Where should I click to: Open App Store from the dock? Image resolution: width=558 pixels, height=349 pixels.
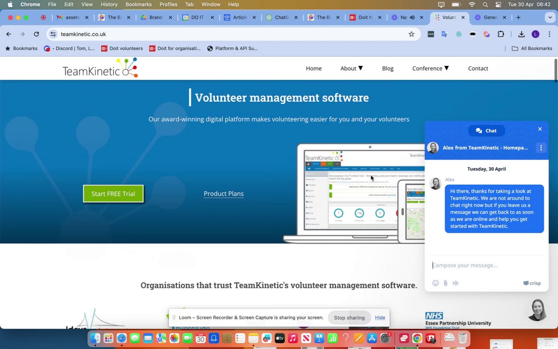[x=372, y=338]
